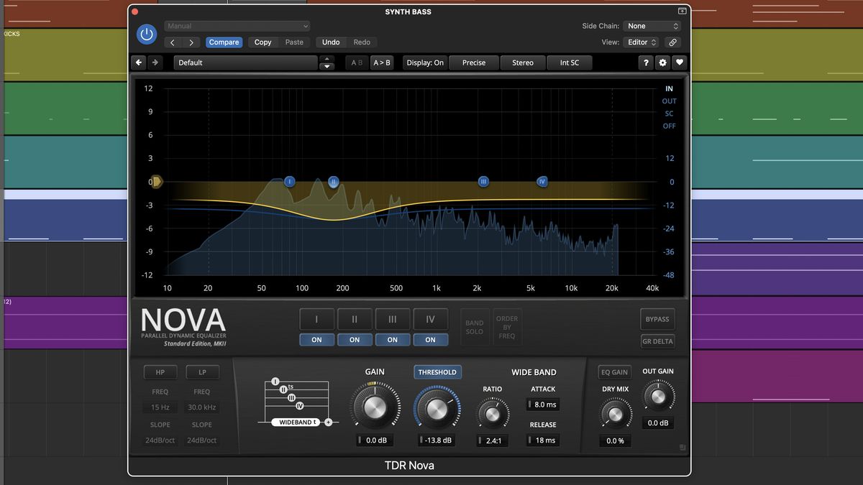The height and width of the screenshot is (485, 863).
Task: Open the Int SC sidechain selector
Action: point(570,63)
